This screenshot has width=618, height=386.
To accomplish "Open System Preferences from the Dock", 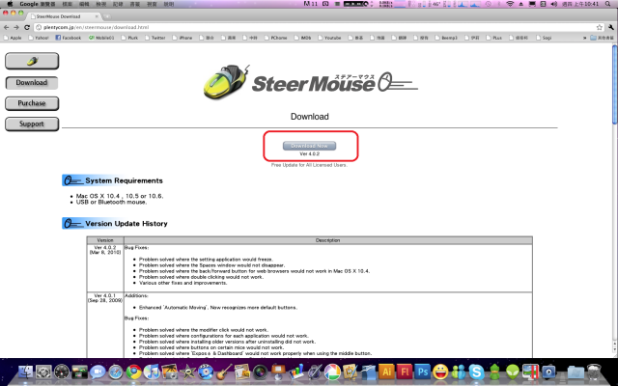I will coord(43,372).
